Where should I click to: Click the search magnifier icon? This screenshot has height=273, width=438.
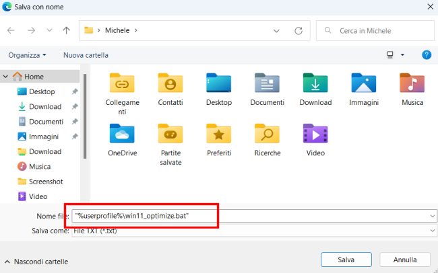click(327, 30)
